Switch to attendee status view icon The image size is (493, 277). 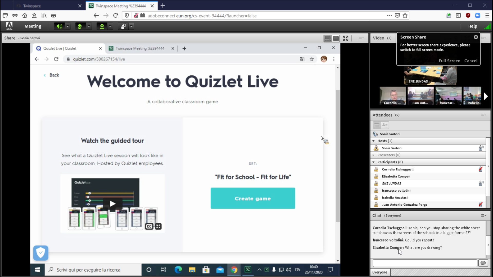click(x=385, y=125)
